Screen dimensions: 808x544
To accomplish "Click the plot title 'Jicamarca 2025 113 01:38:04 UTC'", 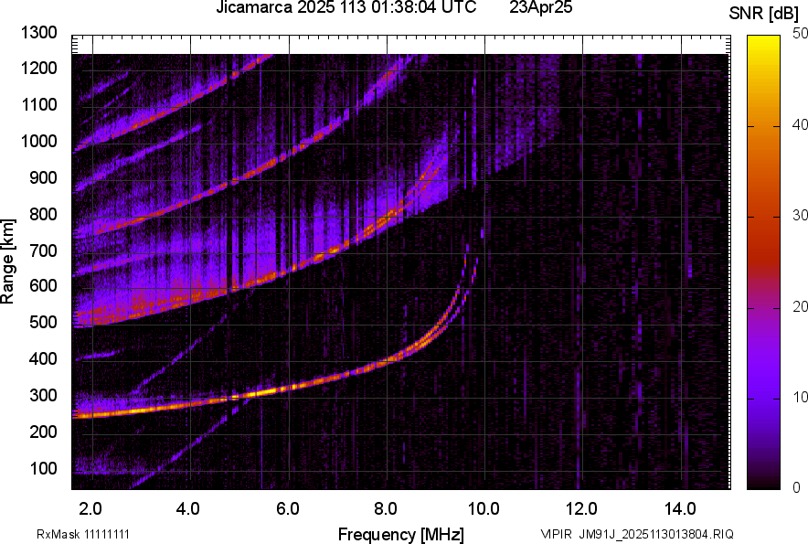I will (x=346, y=7).
